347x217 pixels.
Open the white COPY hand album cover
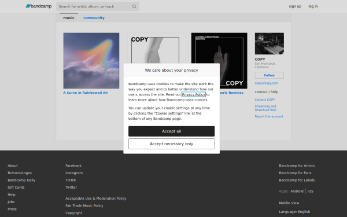pyautogui.click(x=155, y=48)
